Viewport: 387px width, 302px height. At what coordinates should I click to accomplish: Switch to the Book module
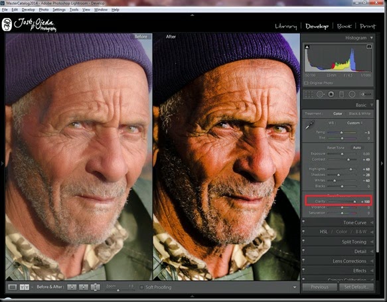pos(344,26)
